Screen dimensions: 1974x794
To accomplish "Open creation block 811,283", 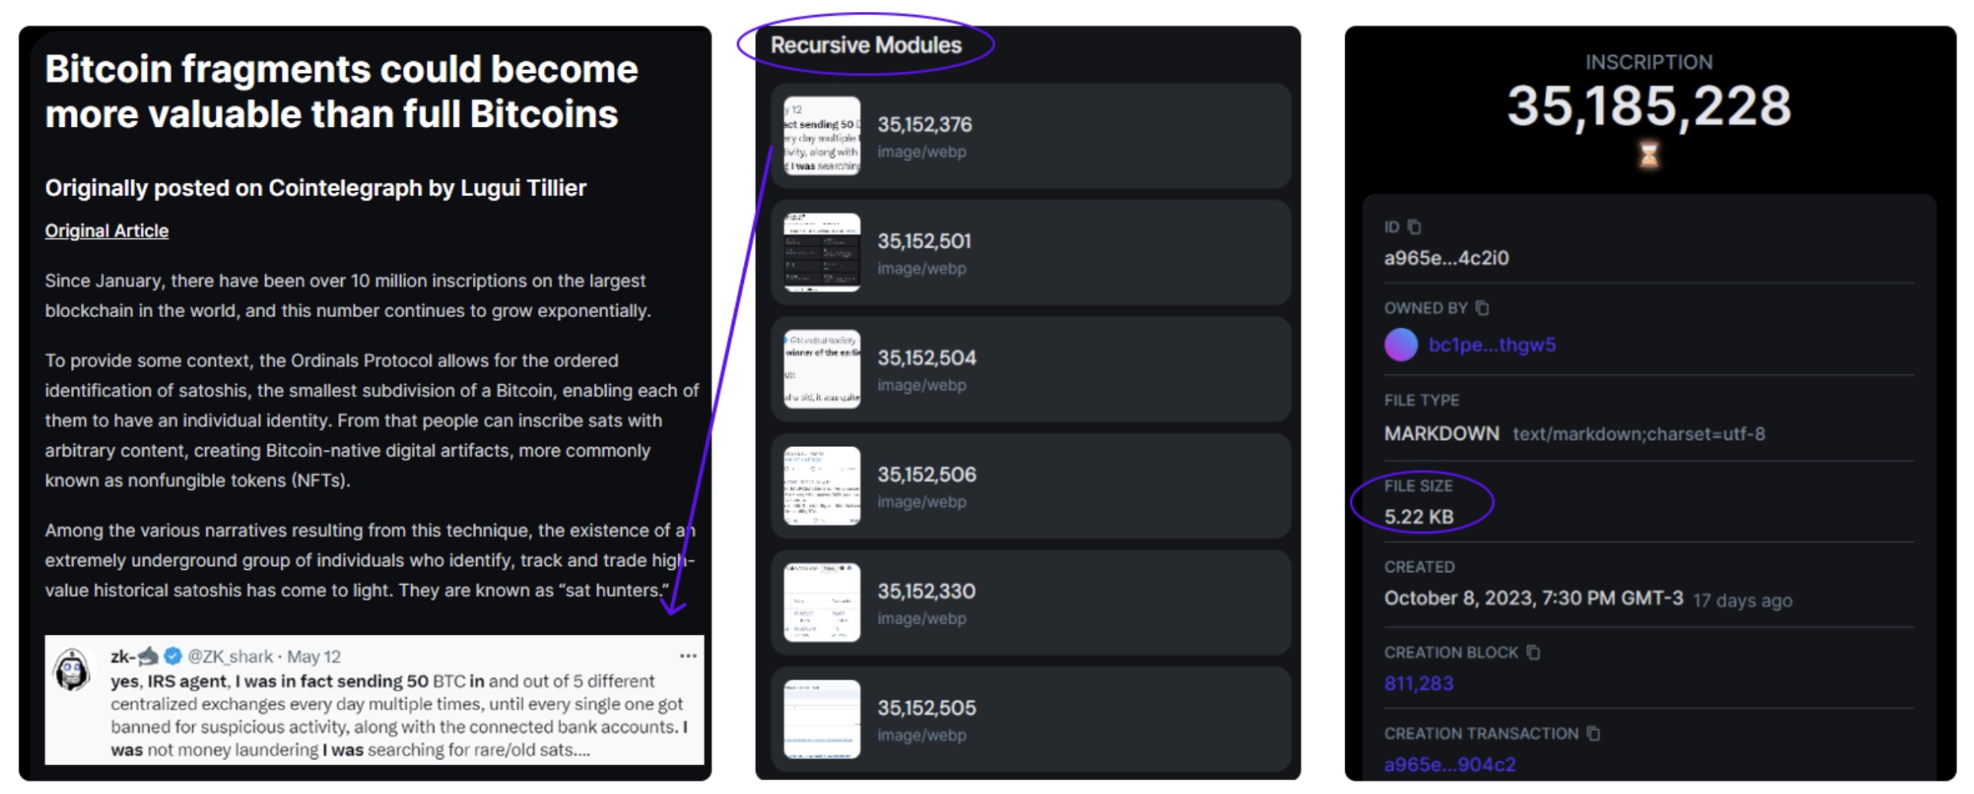I will click(1419, 683).
